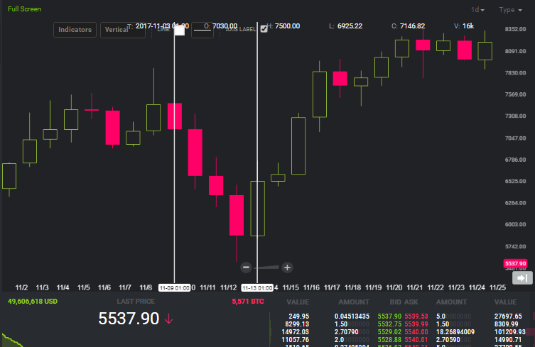Click the 5,571 BTC volume figure

(x=248, y=302)
